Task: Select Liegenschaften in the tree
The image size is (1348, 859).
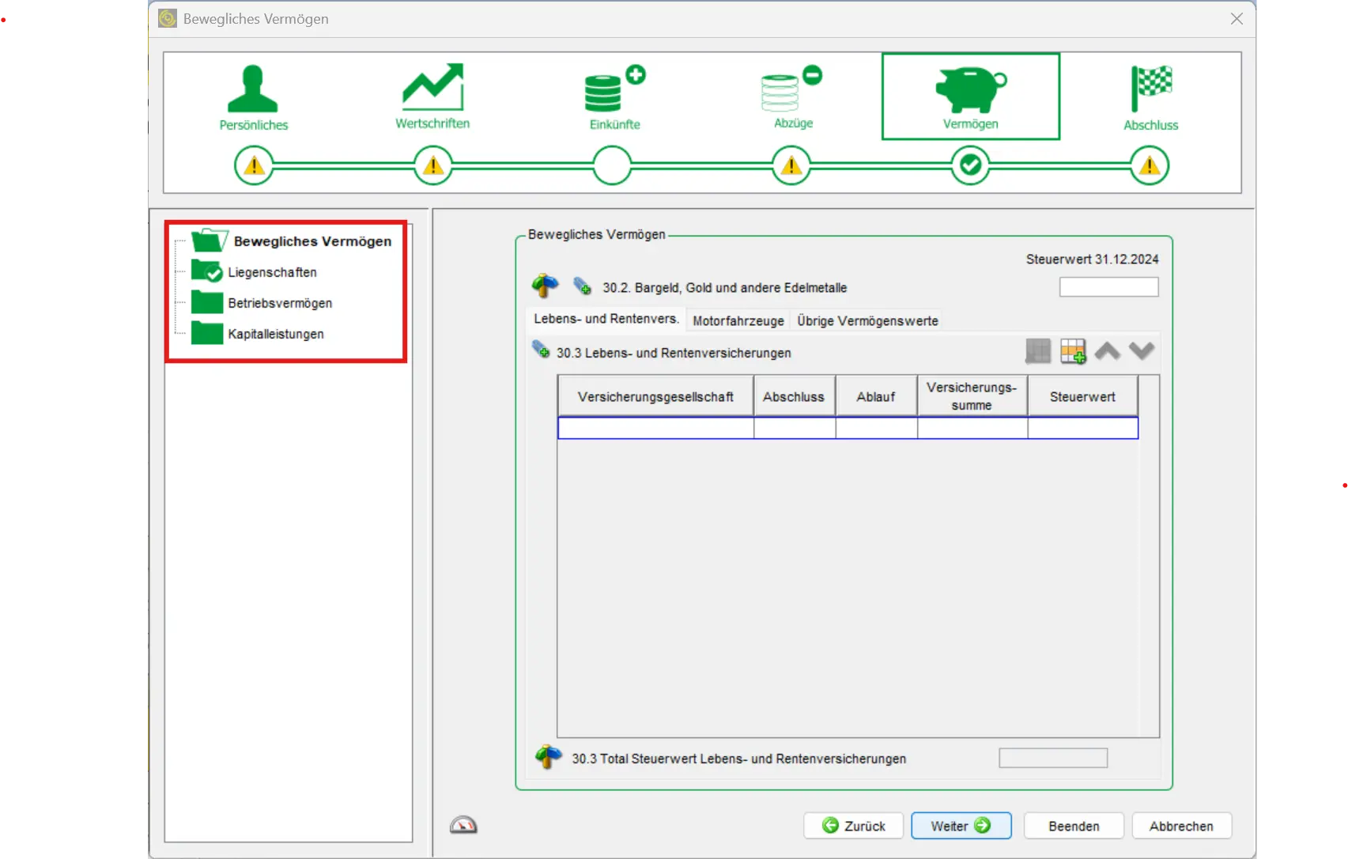Action: point(272,272)
